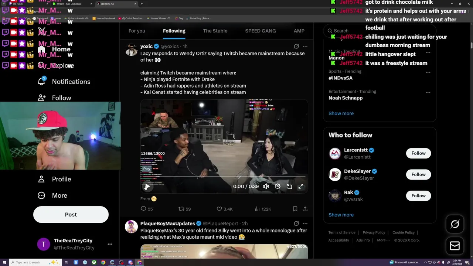Open floating Grok button at bottom right
473x266 pixels.
[455, 224]
